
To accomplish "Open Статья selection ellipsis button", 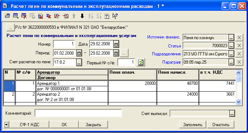I will (x=231, y=46).
